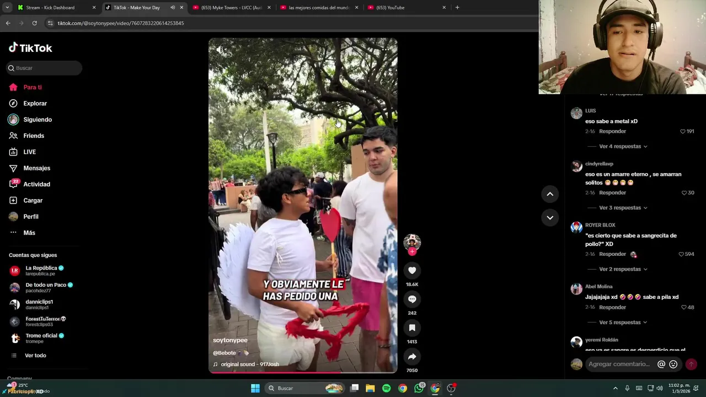
Task: Open creator avatar beside video
Action: coord(412,242)
